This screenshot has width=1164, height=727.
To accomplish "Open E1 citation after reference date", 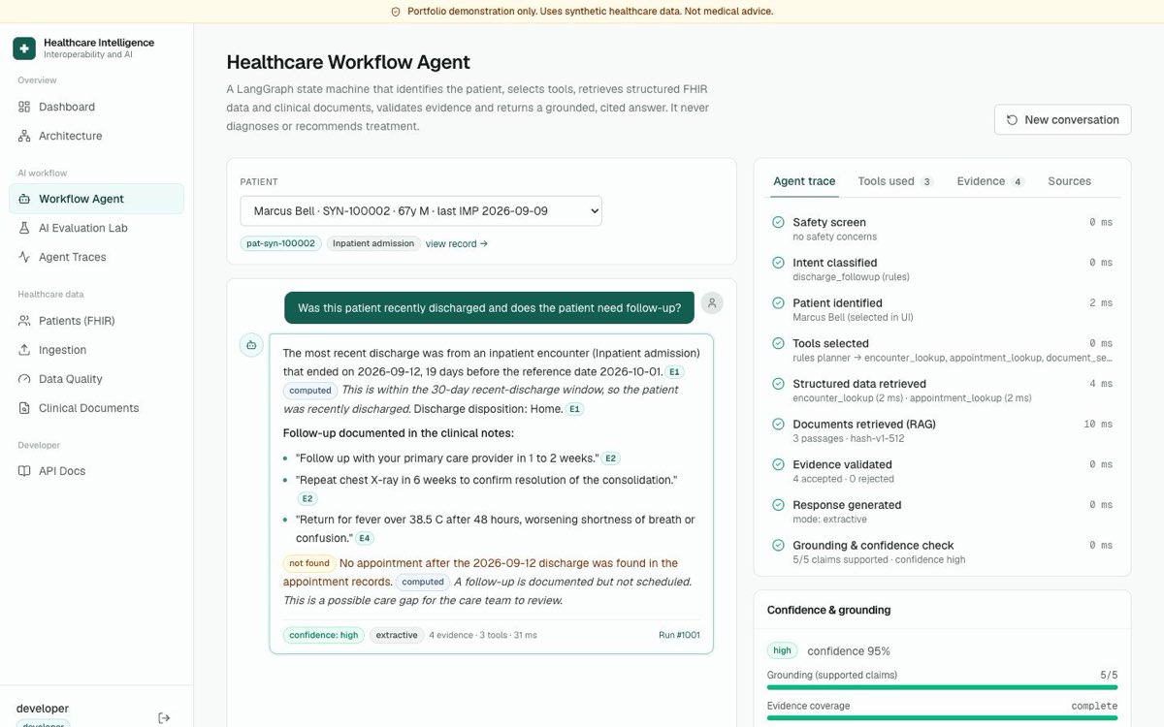I will click(x=674, y=372).
